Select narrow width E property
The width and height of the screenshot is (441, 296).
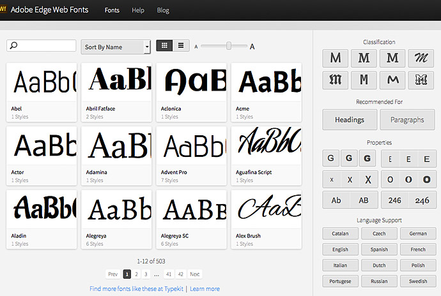coord(390,159)
